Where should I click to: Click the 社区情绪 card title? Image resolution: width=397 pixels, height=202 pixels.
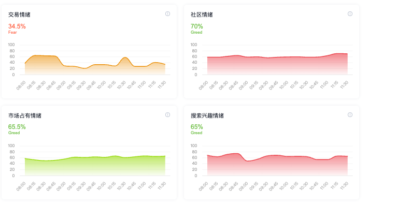coord(202,15)
